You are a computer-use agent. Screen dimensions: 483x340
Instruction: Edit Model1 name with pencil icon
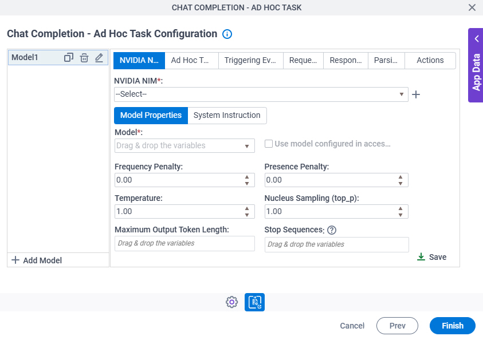point(99,58)
